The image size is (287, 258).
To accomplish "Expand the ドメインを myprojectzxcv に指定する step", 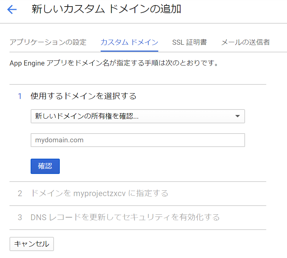I will tap(100, 193).
